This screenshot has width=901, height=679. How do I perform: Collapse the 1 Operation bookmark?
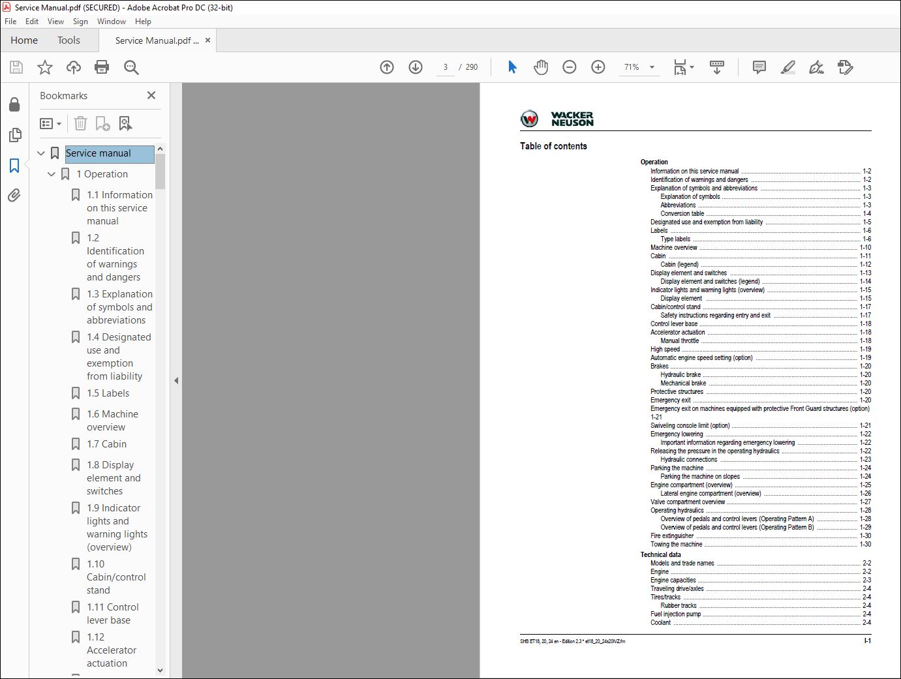(x=52, y=174)
